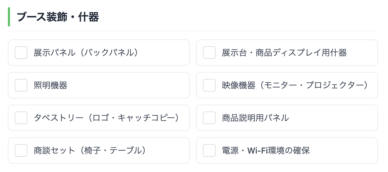Enable the 電源・Wi-Fi環境の確保 checkbox
The height and width of the screenshot is (172, 388).
[x=209, y=150]
